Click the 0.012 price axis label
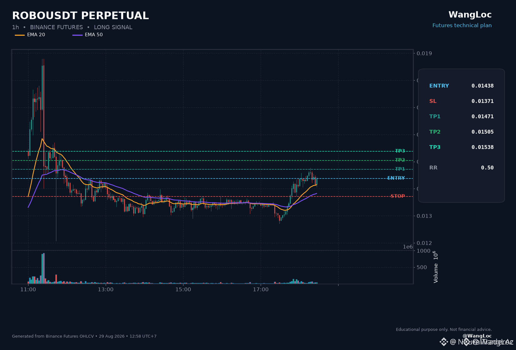This screenshot has width=516, height=350. click(424, 243)
